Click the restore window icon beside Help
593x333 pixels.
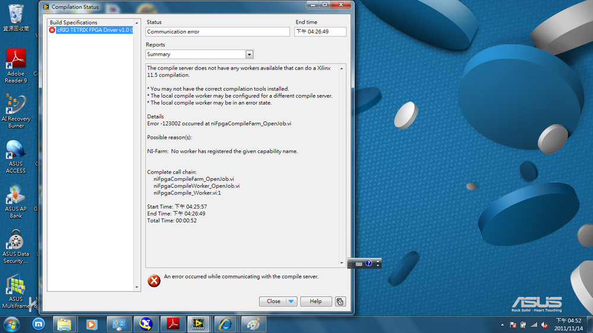tap(340, 301)
